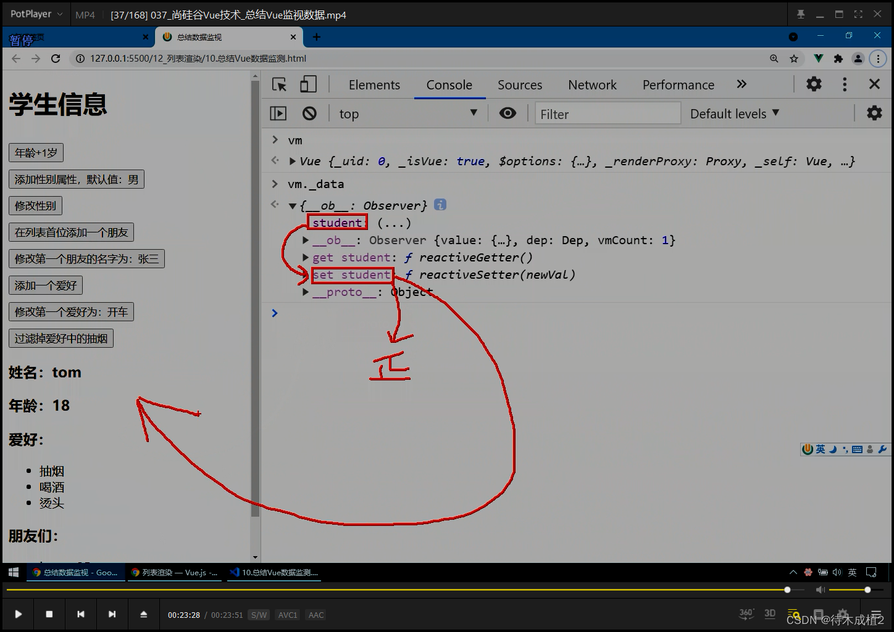Skip to the next video file
Image resolution: width=894 pixels, height=632 pixels.
(112, 614)
